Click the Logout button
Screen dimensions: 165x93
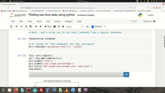click(151, 15)
